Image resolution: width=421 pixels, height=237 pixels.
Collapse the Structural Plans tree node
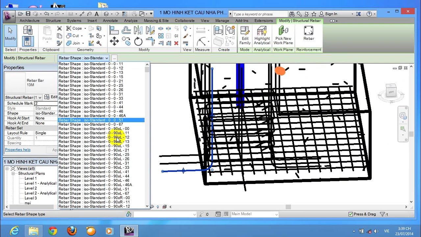(x=13, y=173)
